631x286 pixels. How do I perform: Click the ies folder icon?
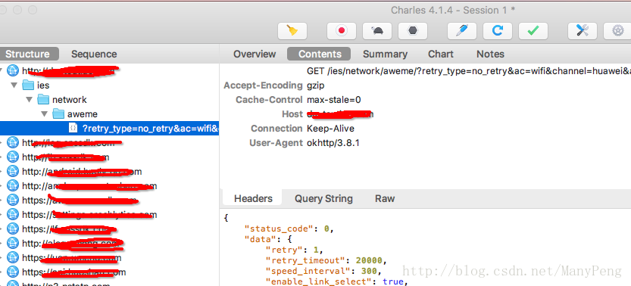(28, 85)
